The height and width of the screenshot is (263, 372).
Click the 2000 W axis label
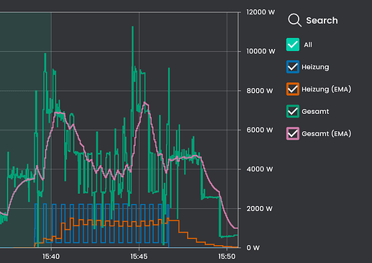(x=260, y=208)
